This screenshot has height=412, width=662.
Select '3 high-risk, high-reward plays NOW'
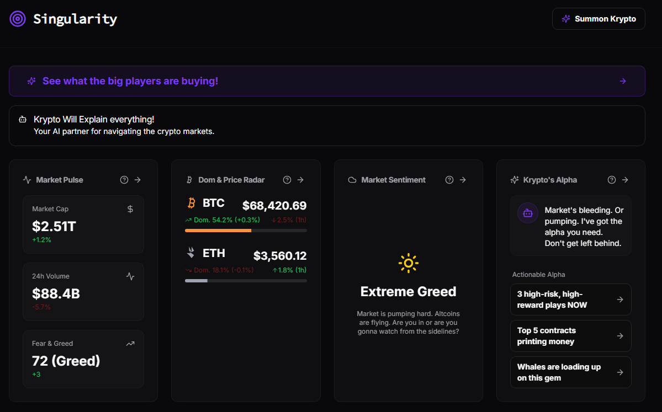[570, 299]
